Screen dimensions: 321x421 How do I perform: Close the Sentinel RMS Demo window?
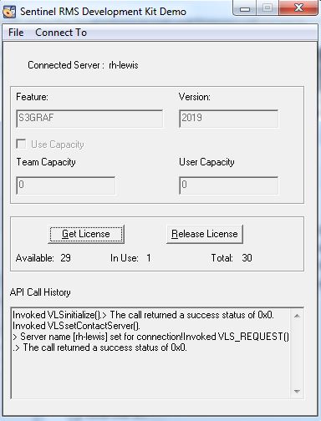pos(298,8)
